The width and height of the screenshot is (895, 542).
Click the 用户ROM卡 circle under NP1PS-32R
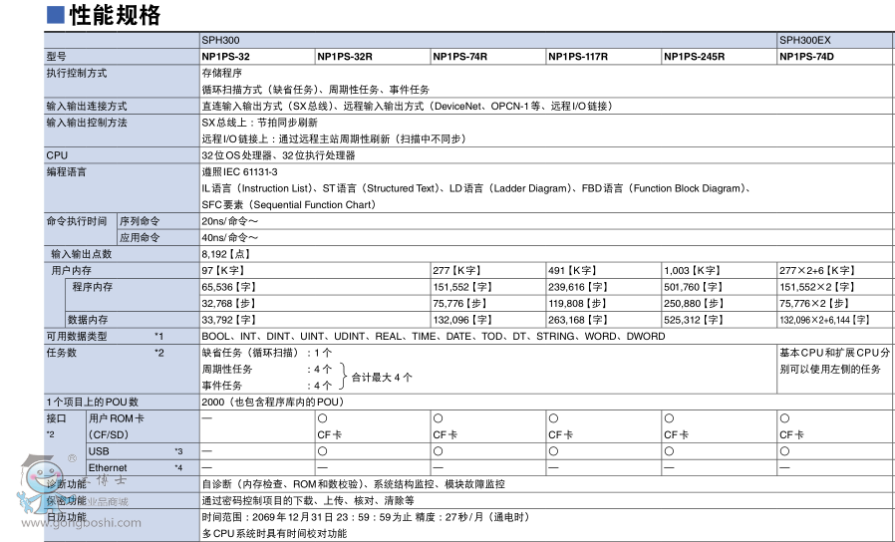coord(322,418)
